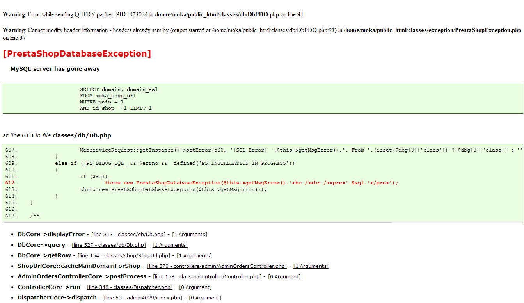Click the DbCore->getRow trace entry
The width and height of the screenshot is (524, 303).
(x=44, y=255)
